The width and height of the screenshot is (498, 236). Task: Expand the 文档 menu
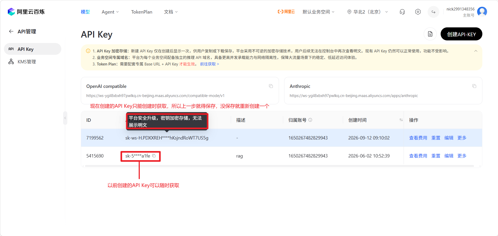point(171,12)
